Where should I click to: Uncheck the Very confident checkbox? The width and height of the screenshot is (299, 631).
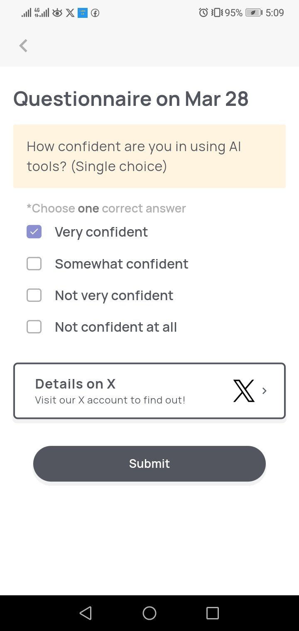point(34,232)
